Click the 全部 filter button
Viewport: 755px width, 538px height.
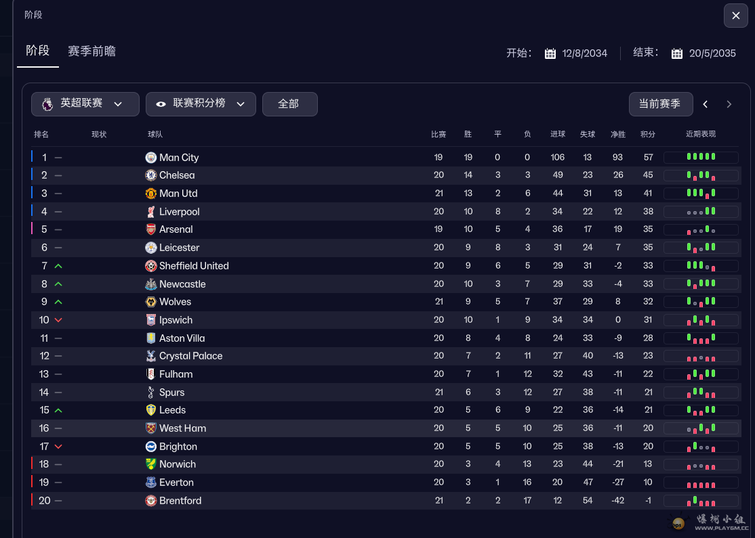coord(289,104)
